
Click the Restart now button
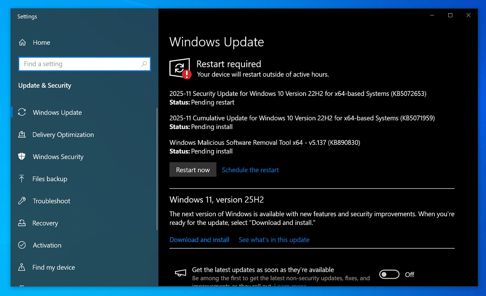tap(193, 170)
